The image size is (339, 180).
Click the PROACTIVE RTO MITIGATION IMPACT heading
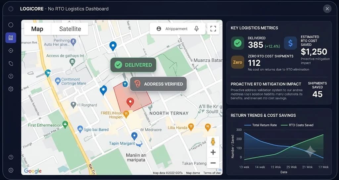[x=266, y=84]
